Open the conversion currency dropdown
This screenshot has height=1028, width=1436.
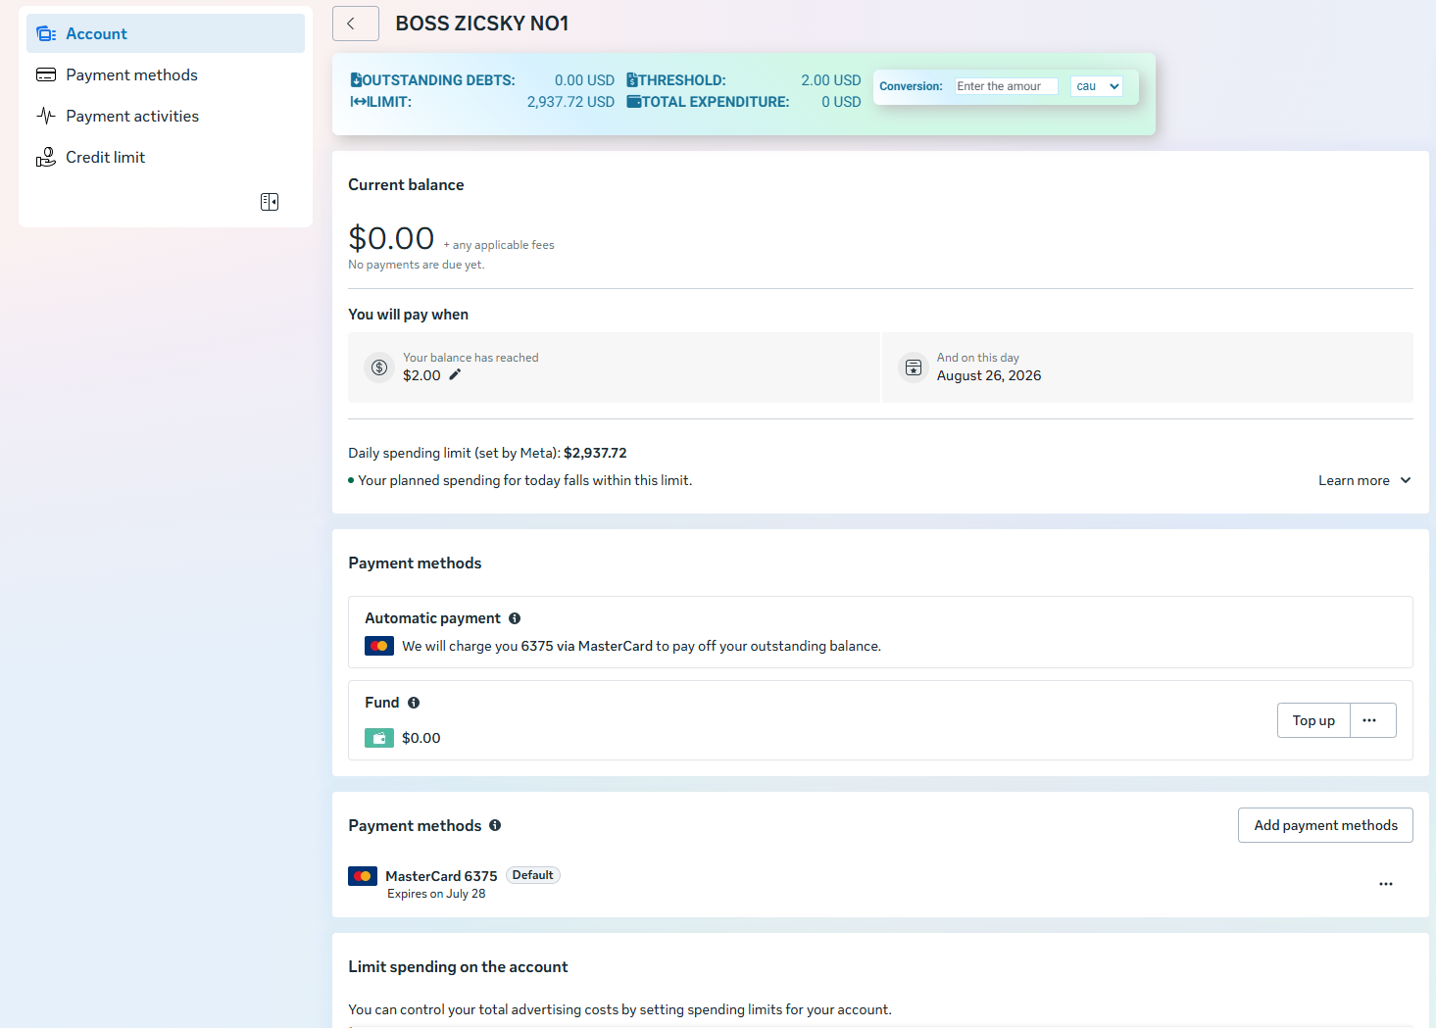pos(1097,86)
